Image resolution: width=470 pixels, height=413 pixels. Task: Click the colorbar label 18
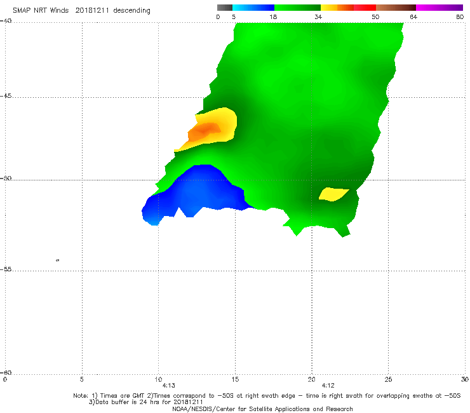coord(273,17)
